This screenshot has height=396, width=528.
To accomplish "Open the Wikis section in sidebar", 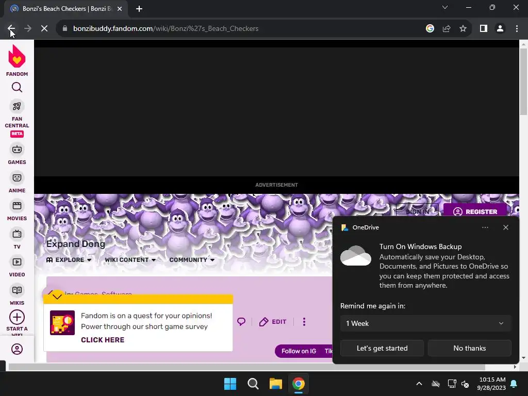I will pos(17,295).
